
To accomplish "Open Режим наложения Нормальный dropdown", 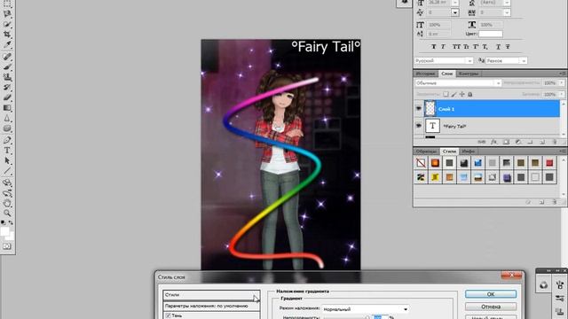I will tap(366, 309).
